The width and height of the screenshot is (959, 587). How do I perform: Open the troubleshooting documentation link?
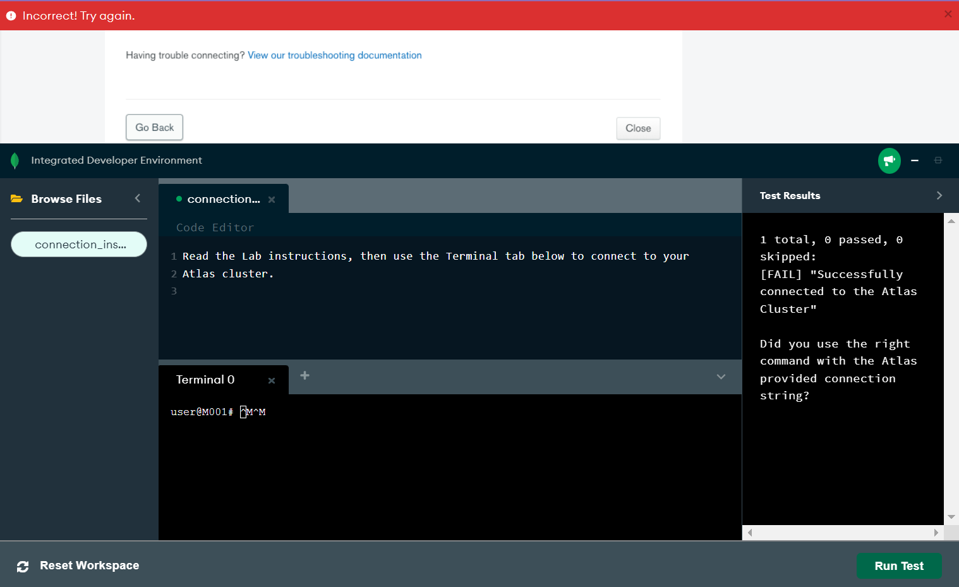[334, 56]
